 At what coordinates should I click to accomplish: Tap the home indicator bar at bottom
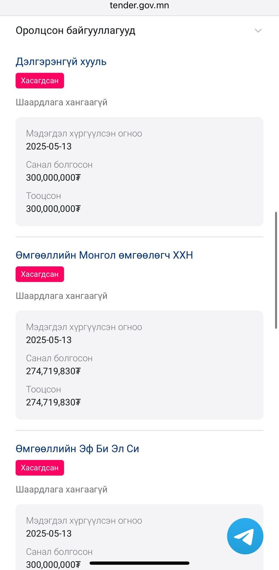click(x=139, y=563)
